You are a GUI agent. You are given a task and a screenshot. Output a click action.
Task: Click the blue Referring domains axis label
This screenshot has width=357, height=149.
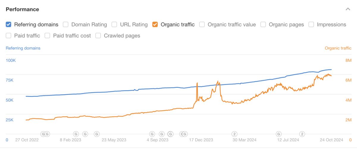click(23, 48)
